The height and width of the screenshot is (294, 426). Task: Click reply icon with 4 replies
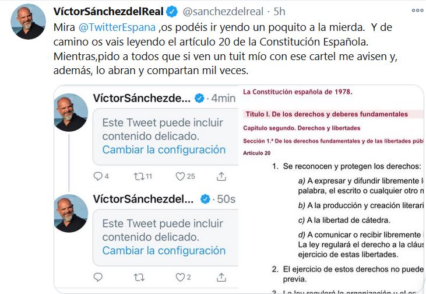click(98, 176)
